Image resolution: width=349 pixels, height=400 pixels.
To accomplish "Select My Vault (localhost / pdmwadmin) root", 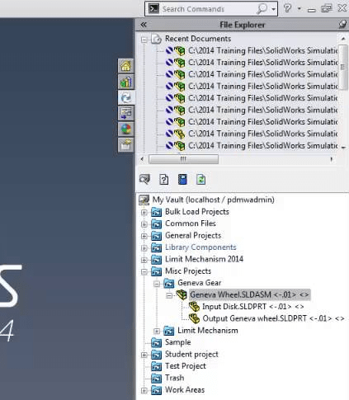I will click(213, 200).
